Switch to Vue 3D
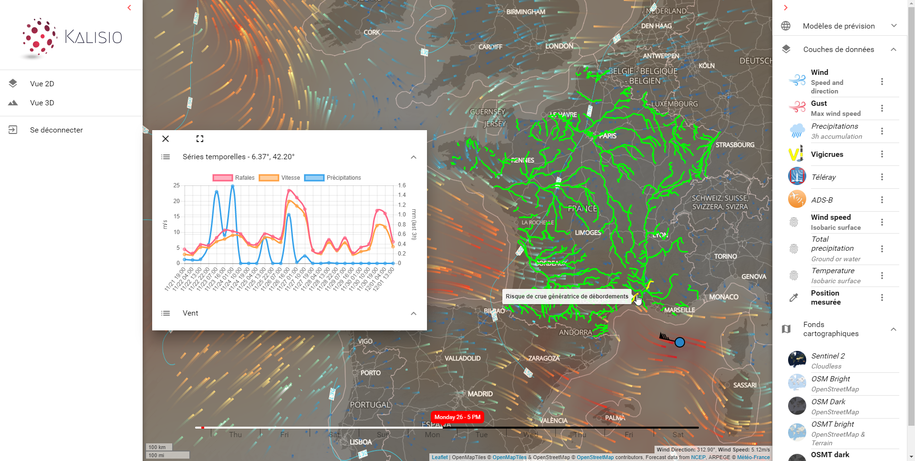 click(42, 102)
